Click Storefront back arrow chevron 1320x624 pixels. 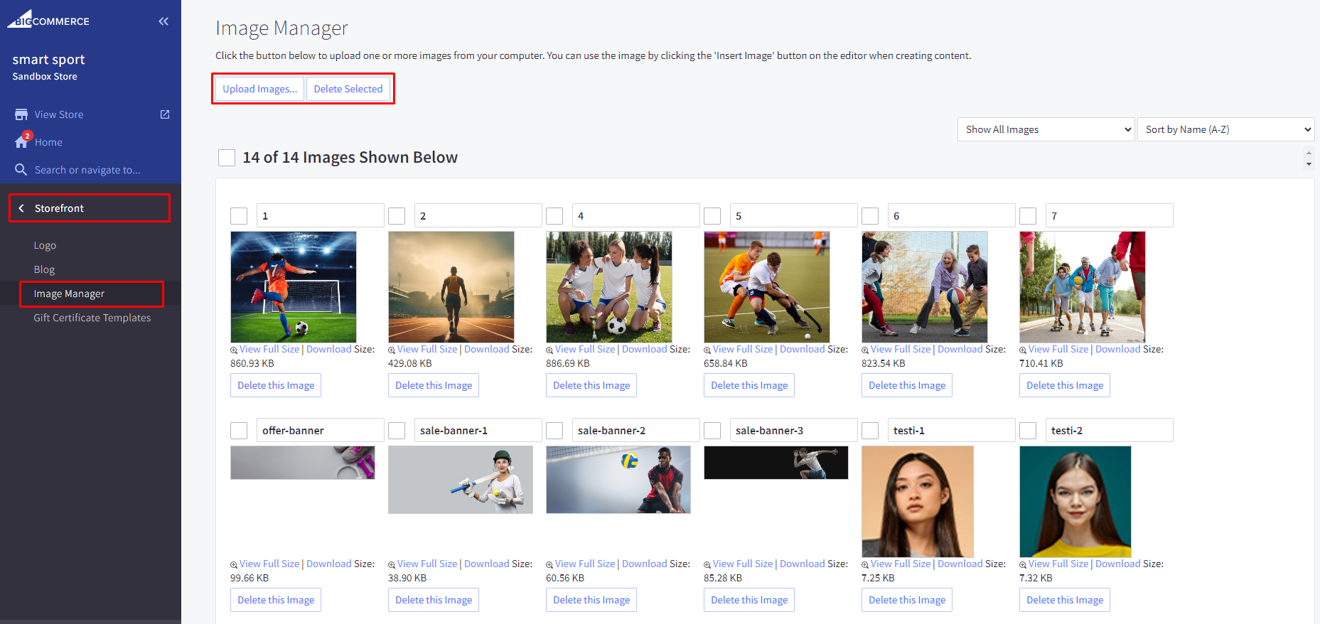(x=21, y=208)
